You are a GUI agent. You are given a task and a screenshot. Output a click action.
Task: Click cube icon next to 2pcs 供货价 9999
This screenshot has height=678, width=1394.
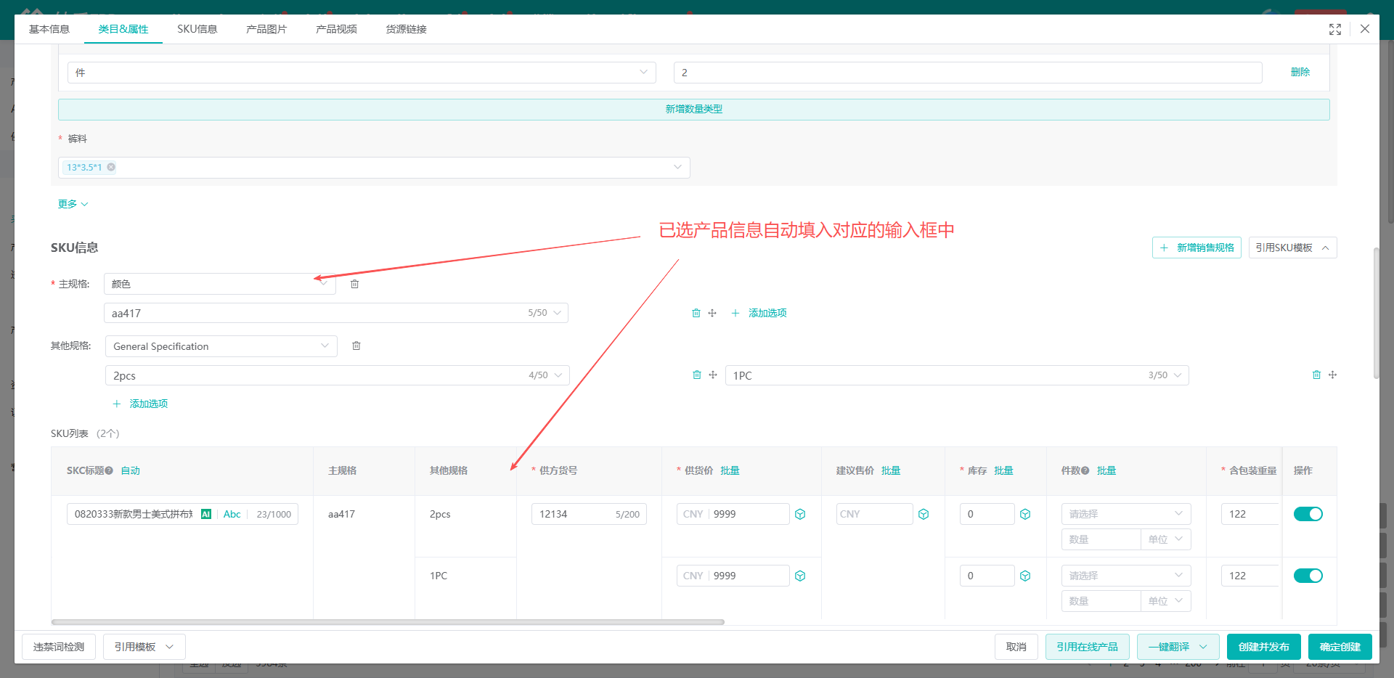click(x=800, y=514)
